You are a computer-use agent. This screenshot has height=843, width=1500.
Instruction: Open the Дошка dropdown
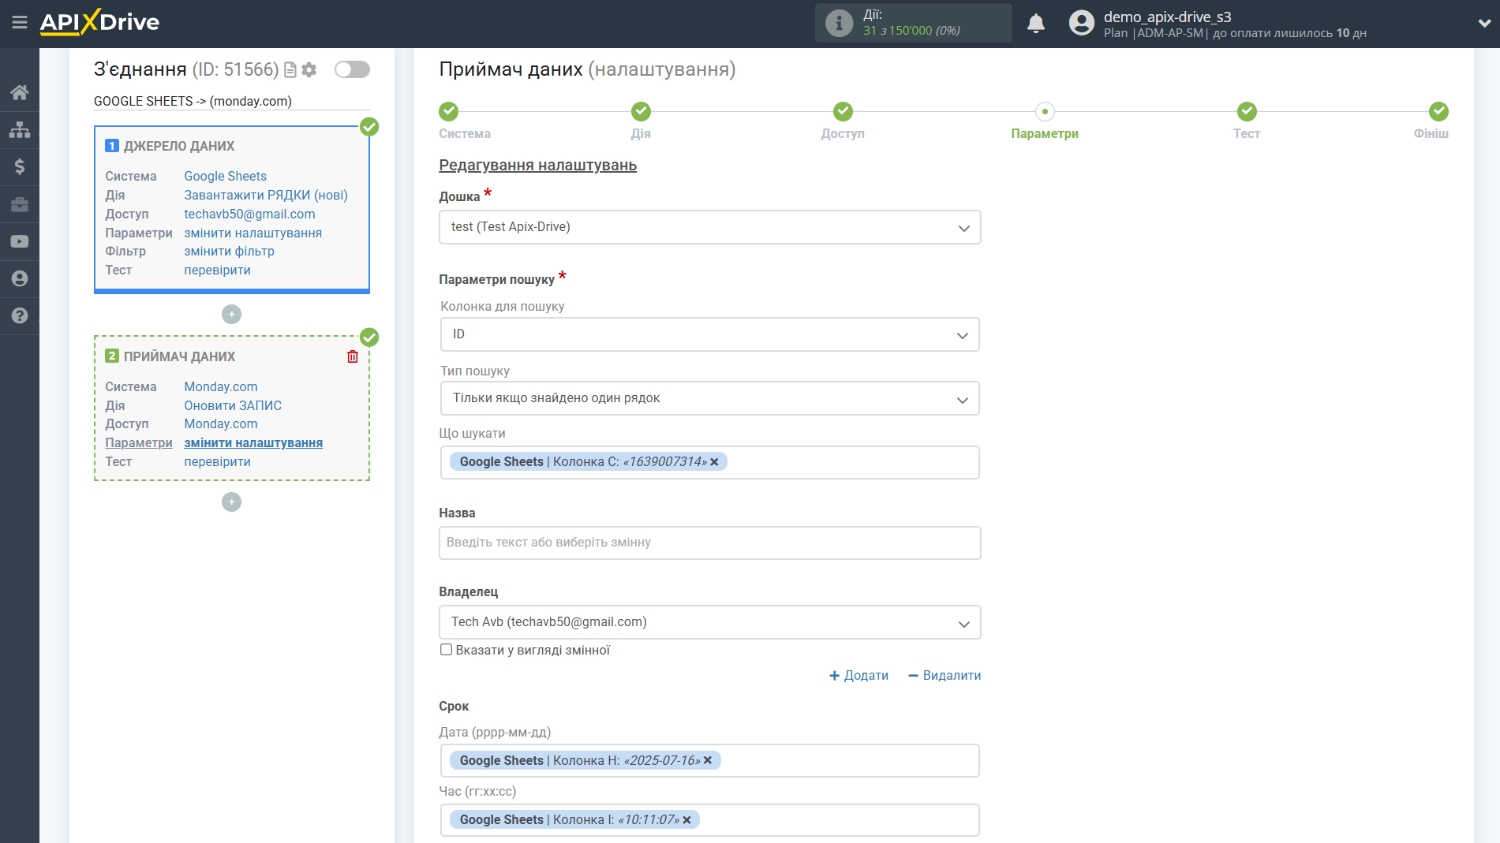[709, 227]
